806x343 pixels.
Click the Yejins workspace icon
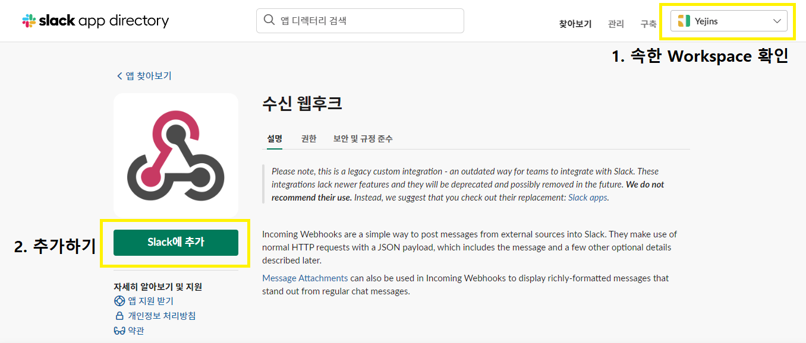[x=684, y=21]
